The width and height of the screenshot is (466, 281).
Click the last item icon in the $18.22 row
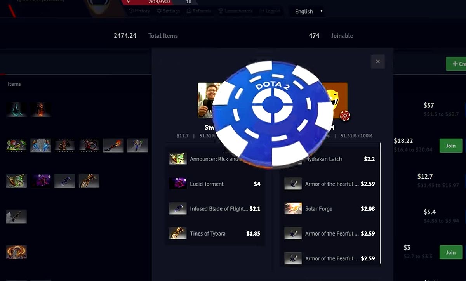[137, 146]
